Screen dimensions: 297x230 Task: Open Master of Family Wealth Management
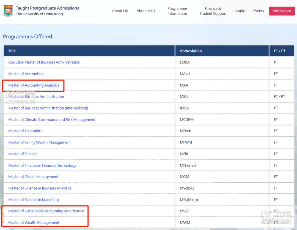(39, 142)
